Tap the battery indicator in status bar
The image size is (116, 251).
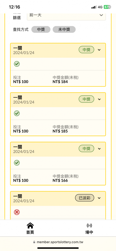click(107, 7)
